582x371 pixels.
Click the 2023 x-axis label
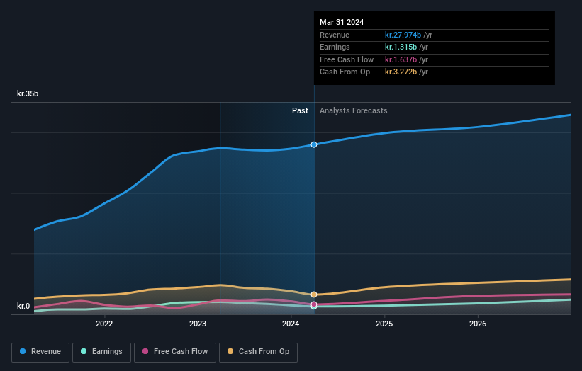198,324
